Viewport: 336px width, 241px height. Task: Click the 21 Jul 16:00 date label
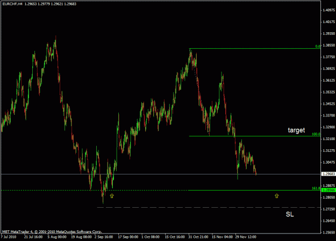33,237
